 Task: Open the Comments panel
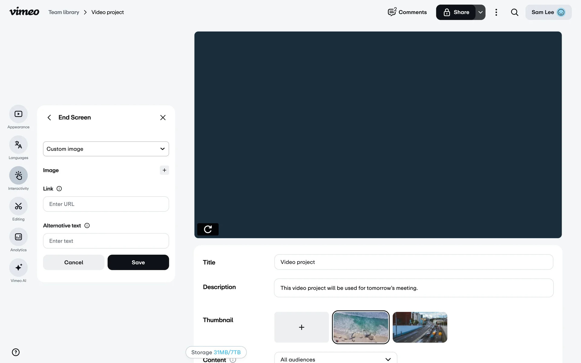tap(407, 12)
